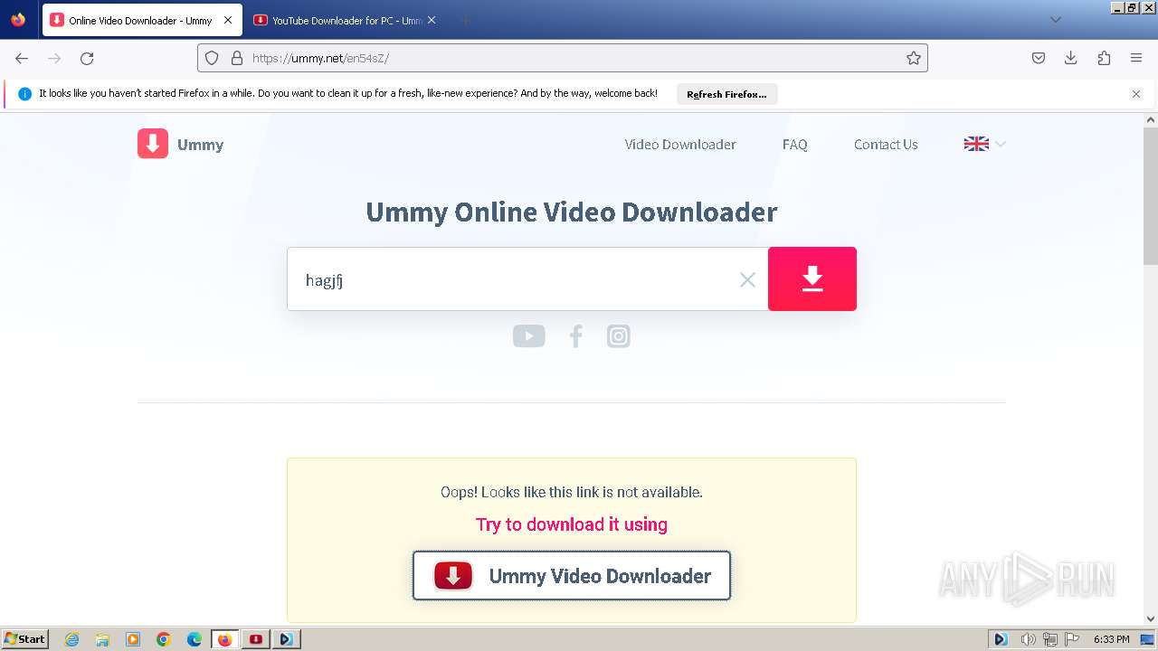Click the Ummy Video Downloader button
Image resolution: width=1158 pixels, height=651 pixels.
point(572,576)
